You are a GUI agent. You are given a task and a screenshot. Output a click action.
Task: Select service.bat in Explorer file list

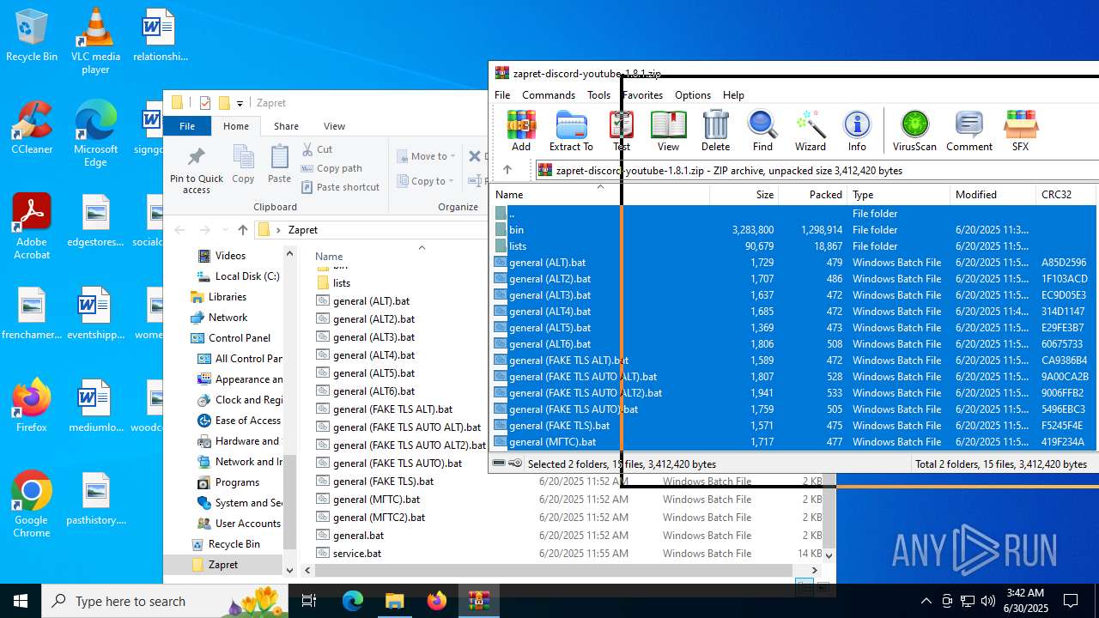pos(357,554)
